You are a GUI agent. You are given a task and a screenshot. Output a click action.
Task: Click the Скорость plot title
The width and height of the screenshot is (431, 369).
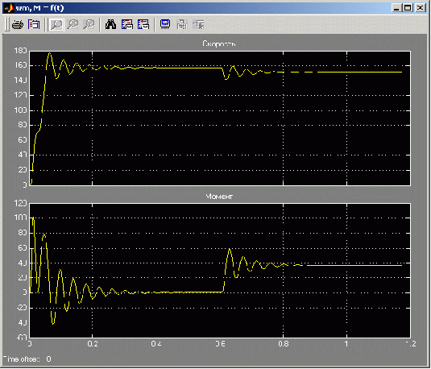(x=219, y=44)
